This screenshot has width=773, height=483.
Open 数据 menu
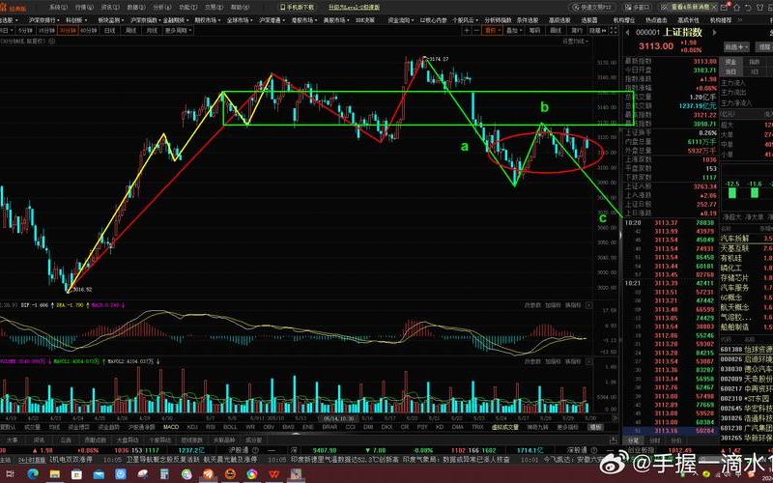pyautogui.click(x=136, y=8)
